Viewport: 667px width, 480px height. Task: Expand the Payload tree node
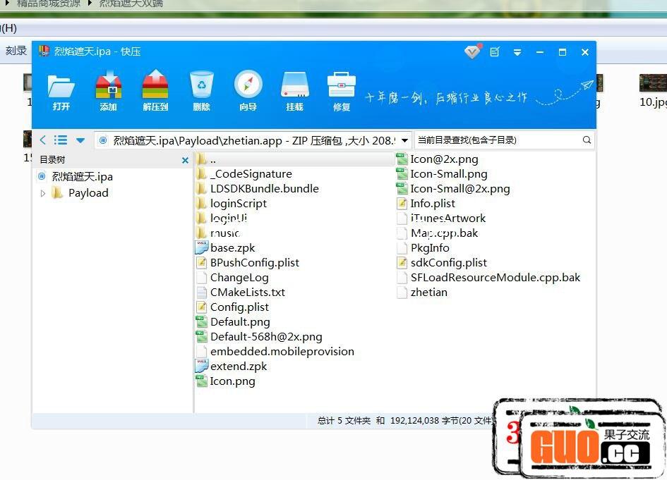43,193
